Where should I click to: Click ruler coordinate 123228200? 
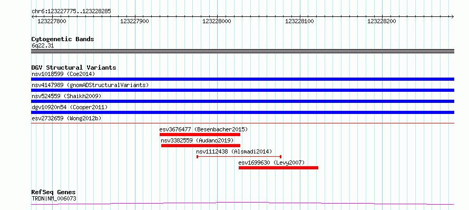382,21
